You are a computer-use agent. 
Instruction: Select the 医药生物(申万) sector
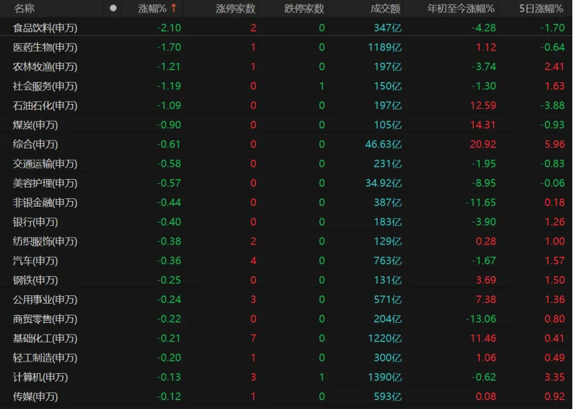[46, 48]
